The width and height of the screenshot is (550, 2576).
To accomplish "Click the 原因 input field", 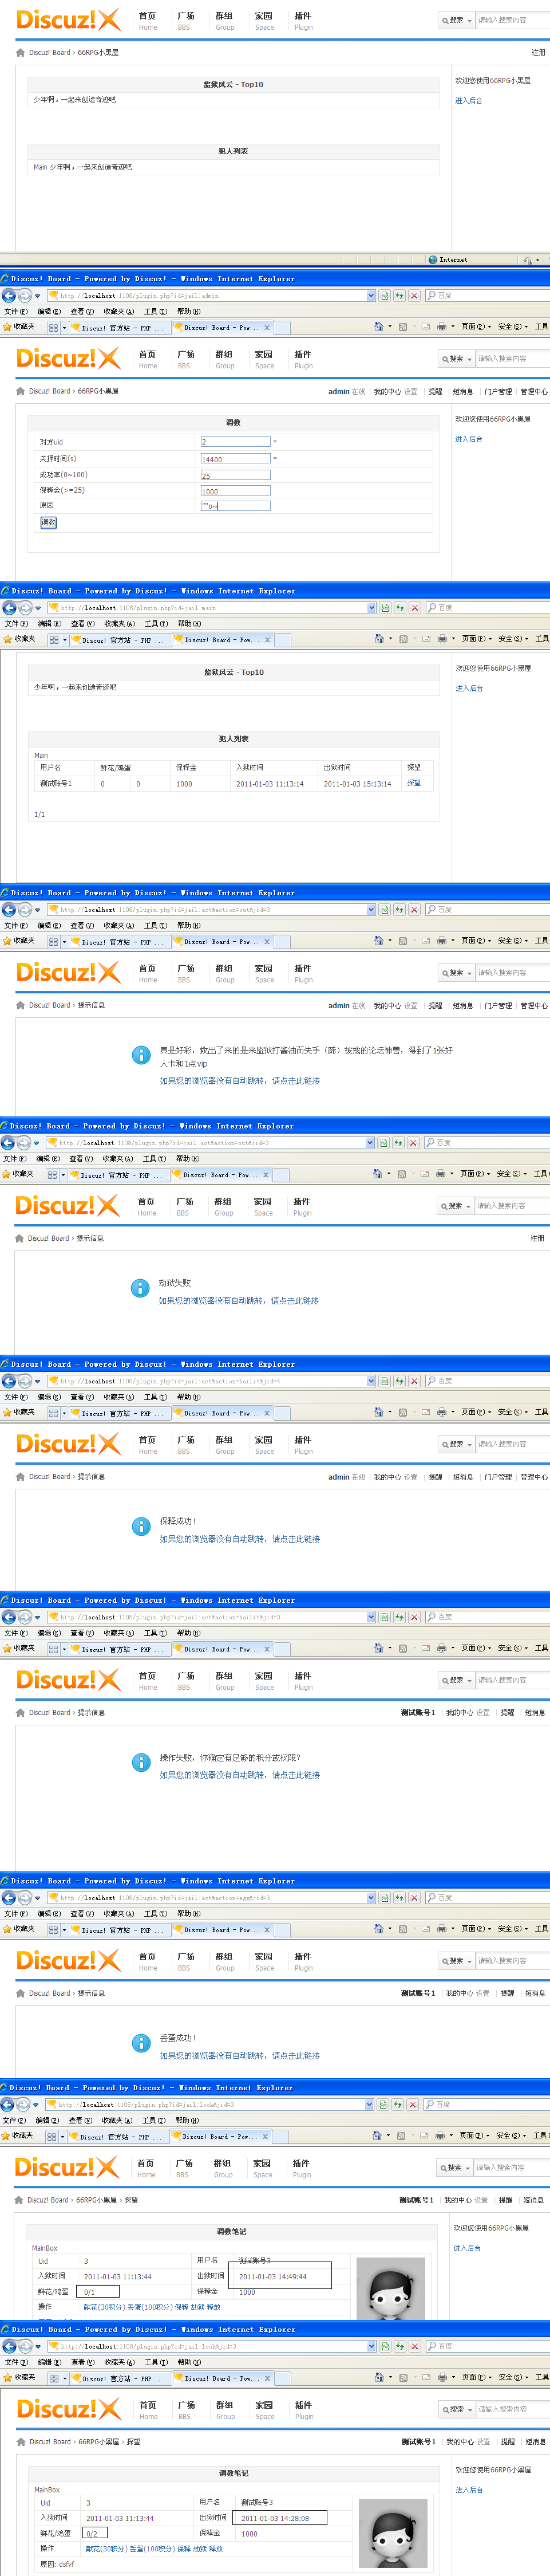I will 235,505.
